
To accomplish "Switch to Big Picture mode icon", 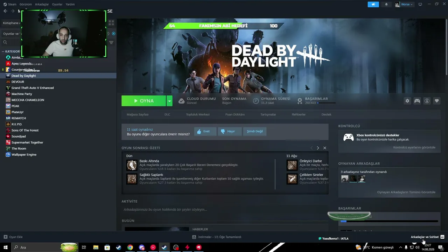I will click(420, 5).
